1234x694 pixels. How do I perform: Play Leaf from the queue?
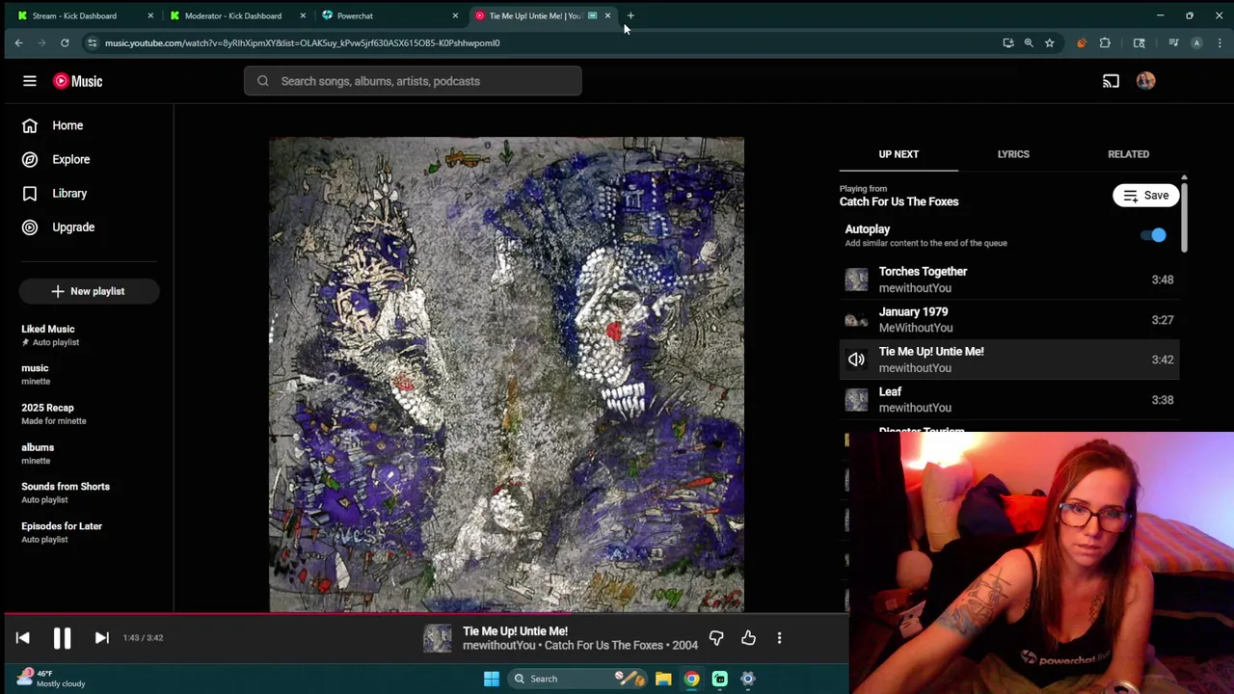pyautogui.click(x=1009, y=399)
